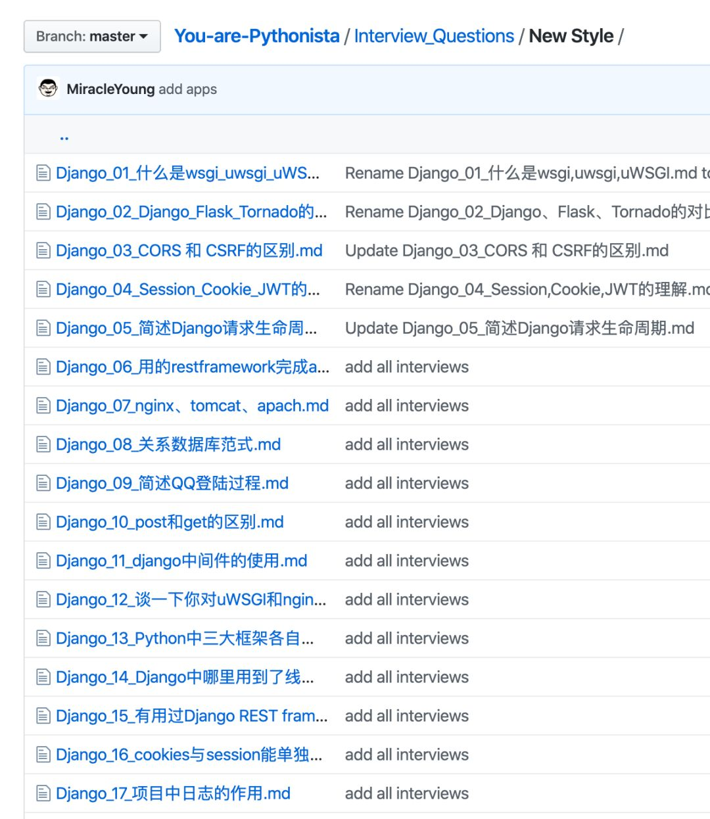710x819 pixels.
Task: Open 'add all interviews' commit for Django_10_post
Action: (x=407, y=522)
